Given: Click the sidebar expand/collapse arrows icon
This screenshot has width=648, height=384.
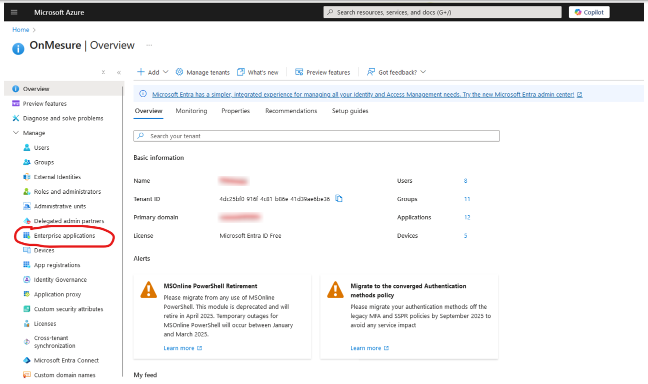Looking at the screenshot, I should coord(103,73).
